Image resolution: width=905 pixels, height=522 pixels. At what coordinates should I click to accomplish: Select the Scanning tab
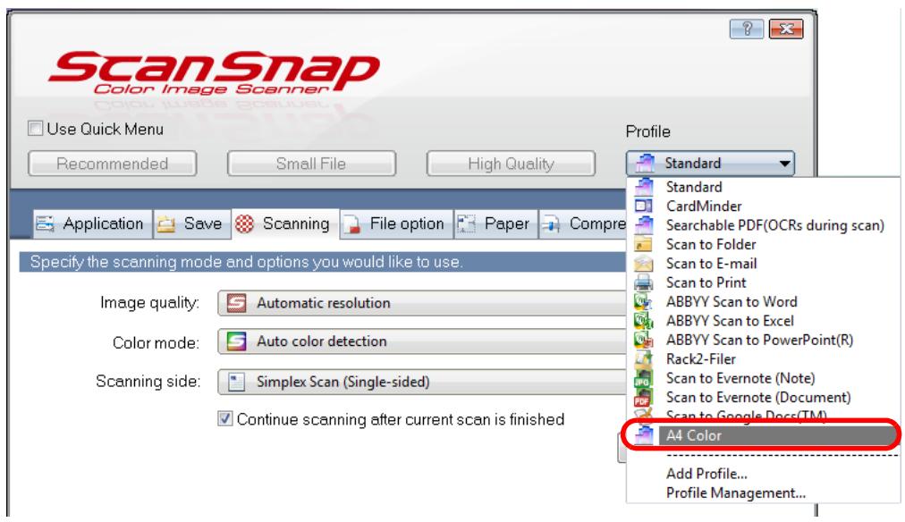285,223
